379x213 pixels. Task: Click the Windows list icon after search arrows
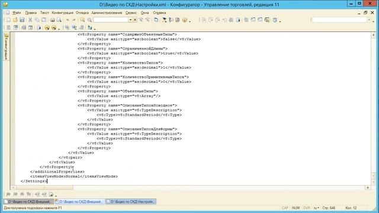tap(156, 20)
